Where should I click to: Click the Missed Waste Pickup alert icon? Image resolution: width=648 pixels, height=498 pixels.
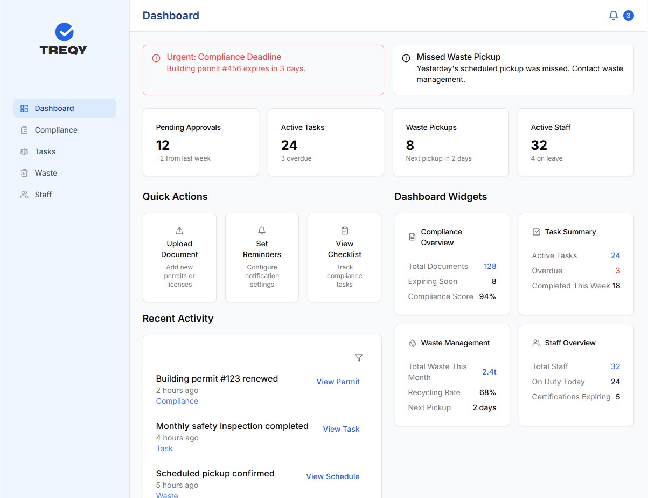(406, 58)
